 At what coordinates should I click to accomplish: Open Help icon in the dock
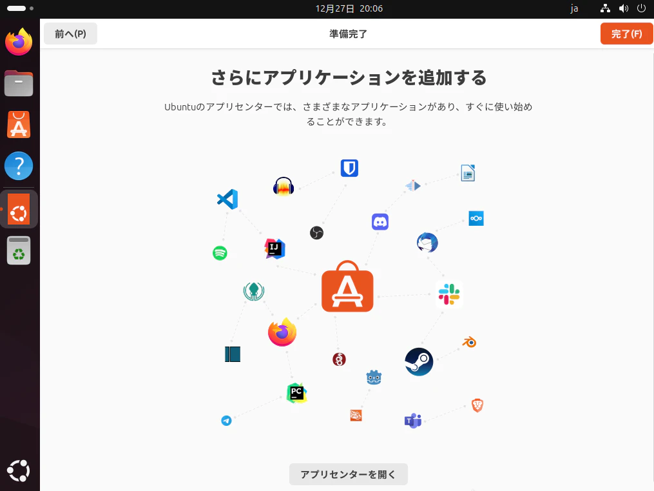(x=19, y=166)
